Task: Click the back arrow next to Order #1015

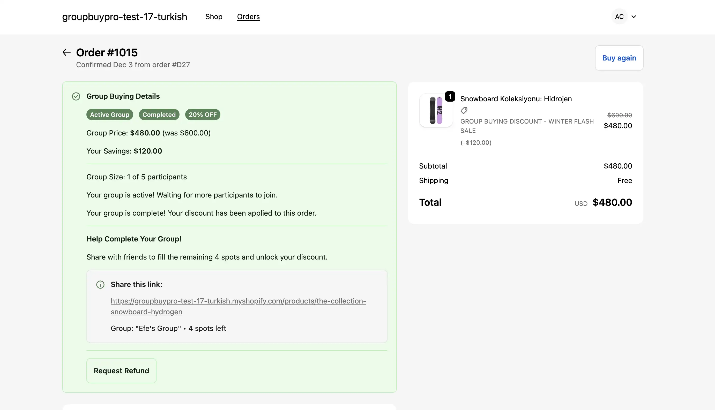Action: click(66, 52)
